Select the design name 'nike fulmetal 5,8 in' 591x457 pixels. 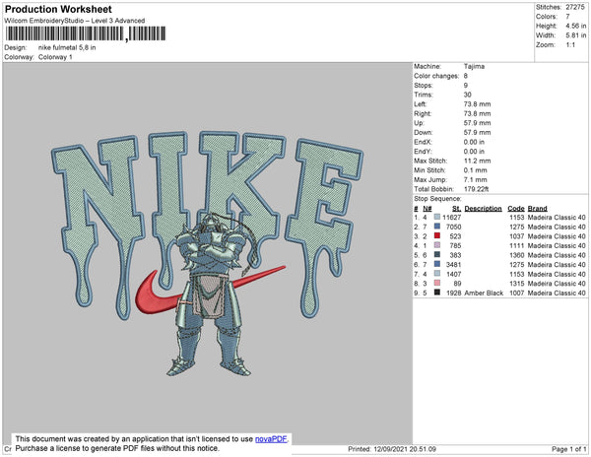pyautogui.click(x=67, y=47)
